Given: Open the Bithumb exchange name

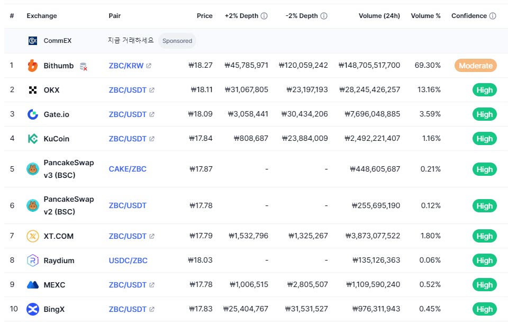Looking at the screenshot, I should tap(59, 66).
